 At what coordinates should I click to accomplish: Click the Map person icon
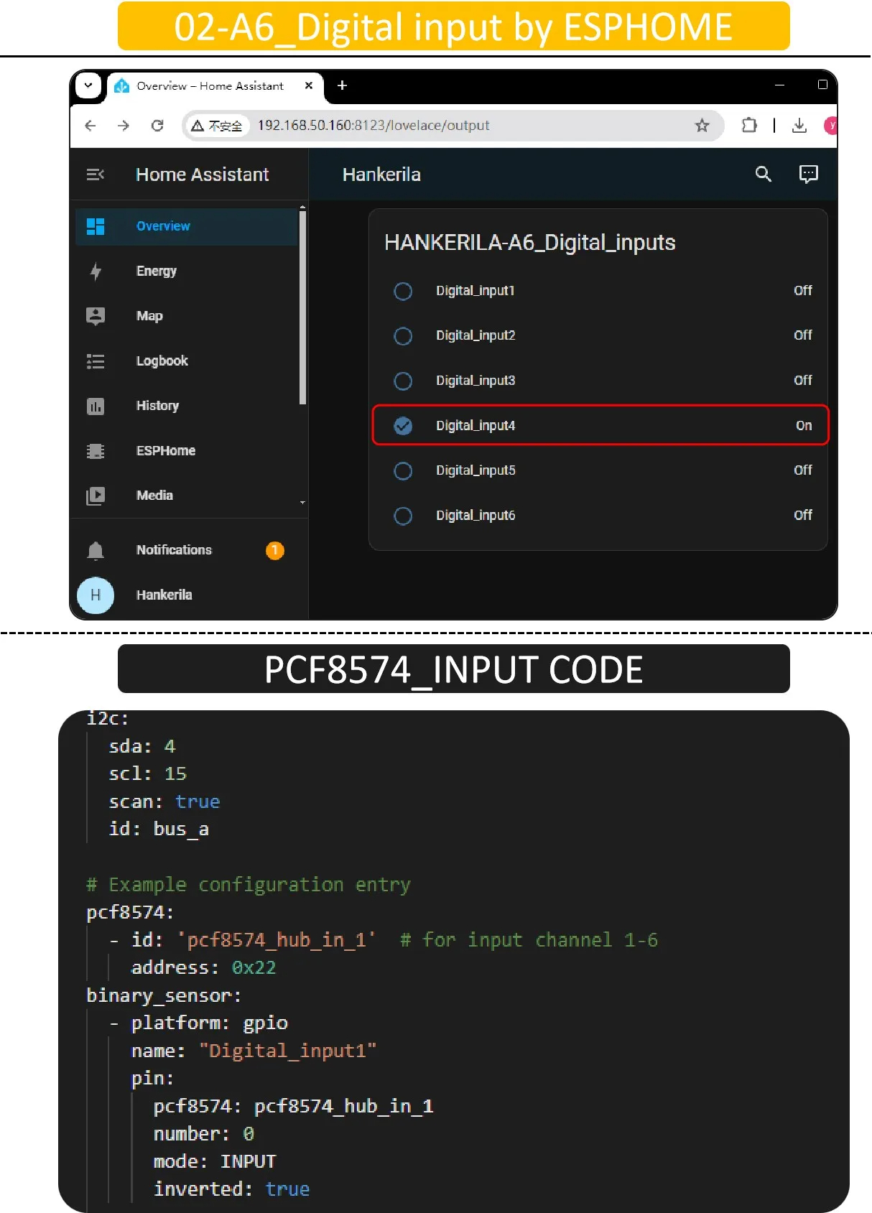96,316
